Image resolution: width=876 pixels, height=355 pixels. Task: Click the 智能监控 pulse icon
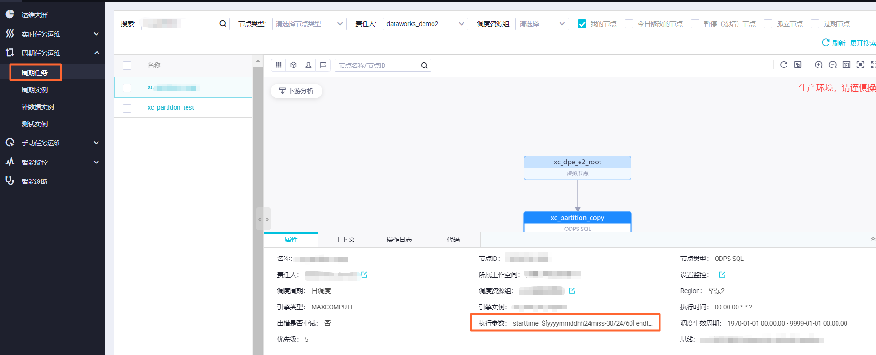point(10,162)
